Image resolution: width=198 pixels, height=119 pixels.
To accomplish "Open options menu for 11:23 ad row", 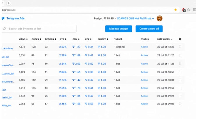I will coord(180,64).
